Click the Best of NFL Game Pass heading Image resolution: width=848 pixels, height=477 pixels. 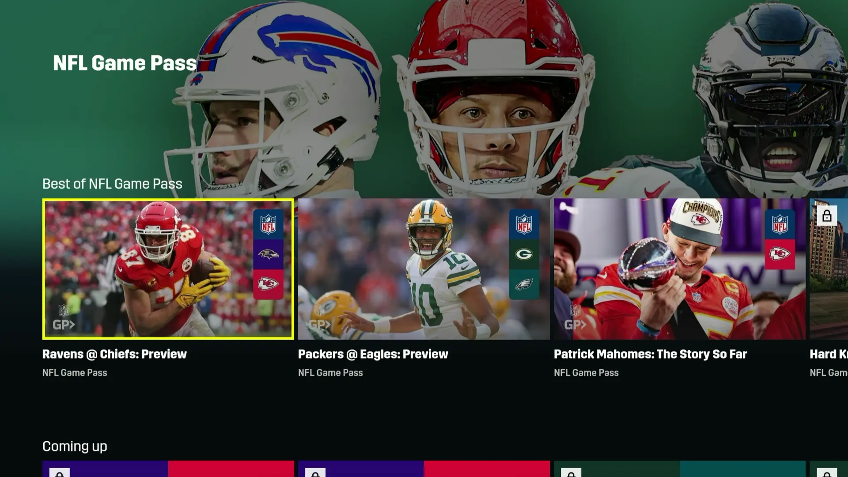(x=112, y=184)
